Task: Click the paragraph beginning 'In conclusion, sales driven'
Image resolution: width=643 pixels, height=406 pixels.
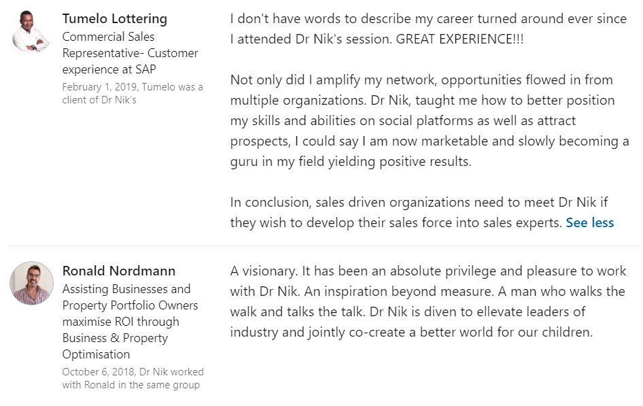Action: [422, 212]
